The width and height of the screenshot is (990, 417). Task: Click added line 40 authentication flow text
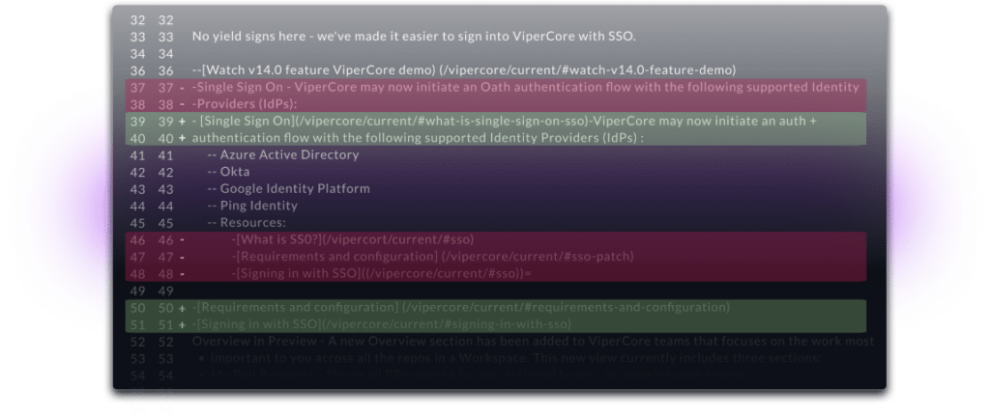(418, 138)
